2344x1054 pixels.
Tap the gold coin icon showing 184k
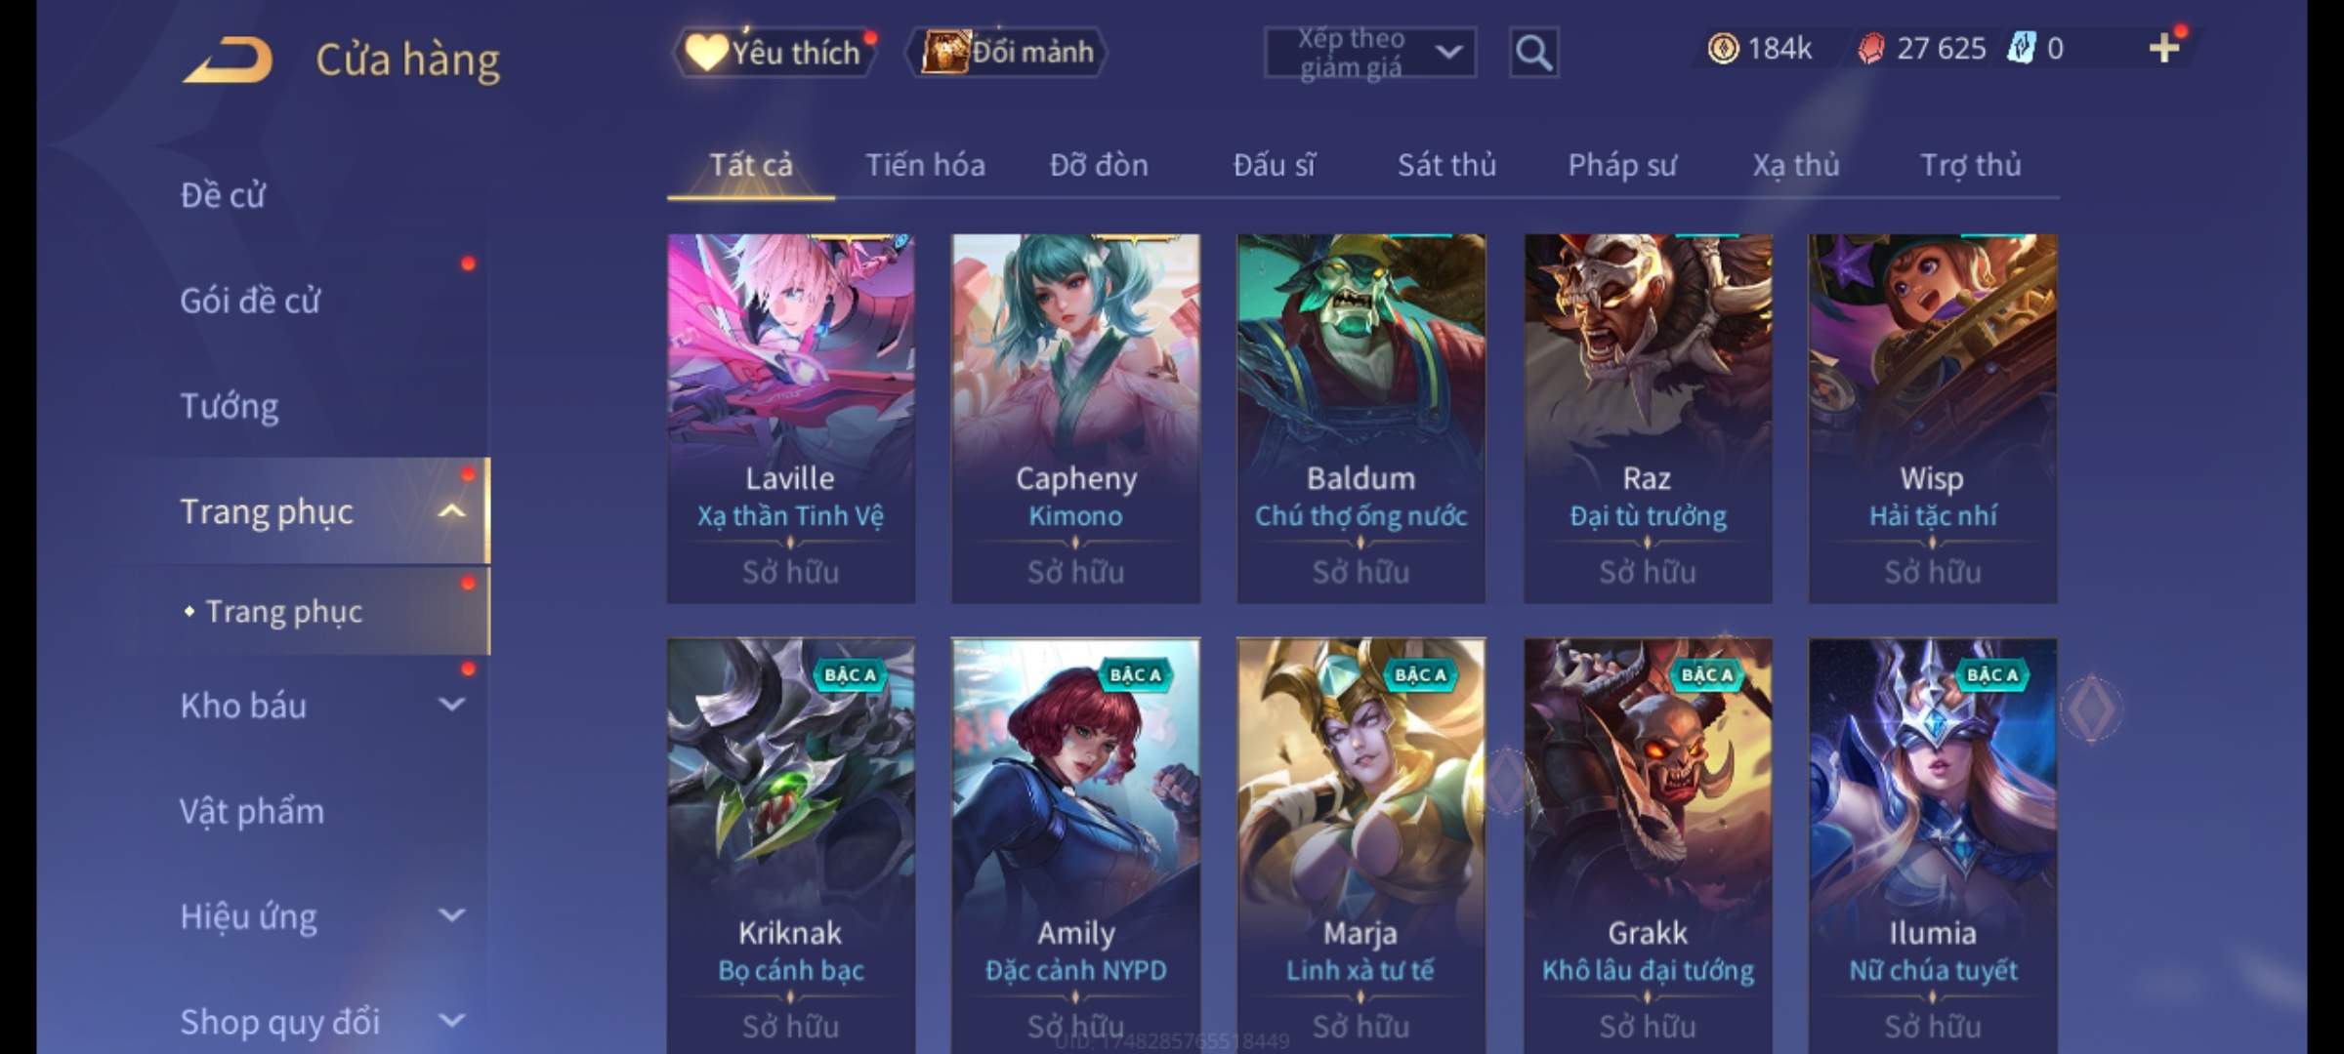point(1723,49)
